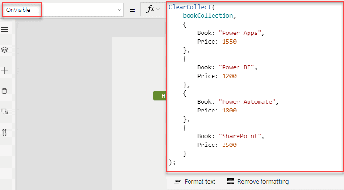Click the price value 1200
The width and height of the screenshot is (344, 190).
point(229,76)
